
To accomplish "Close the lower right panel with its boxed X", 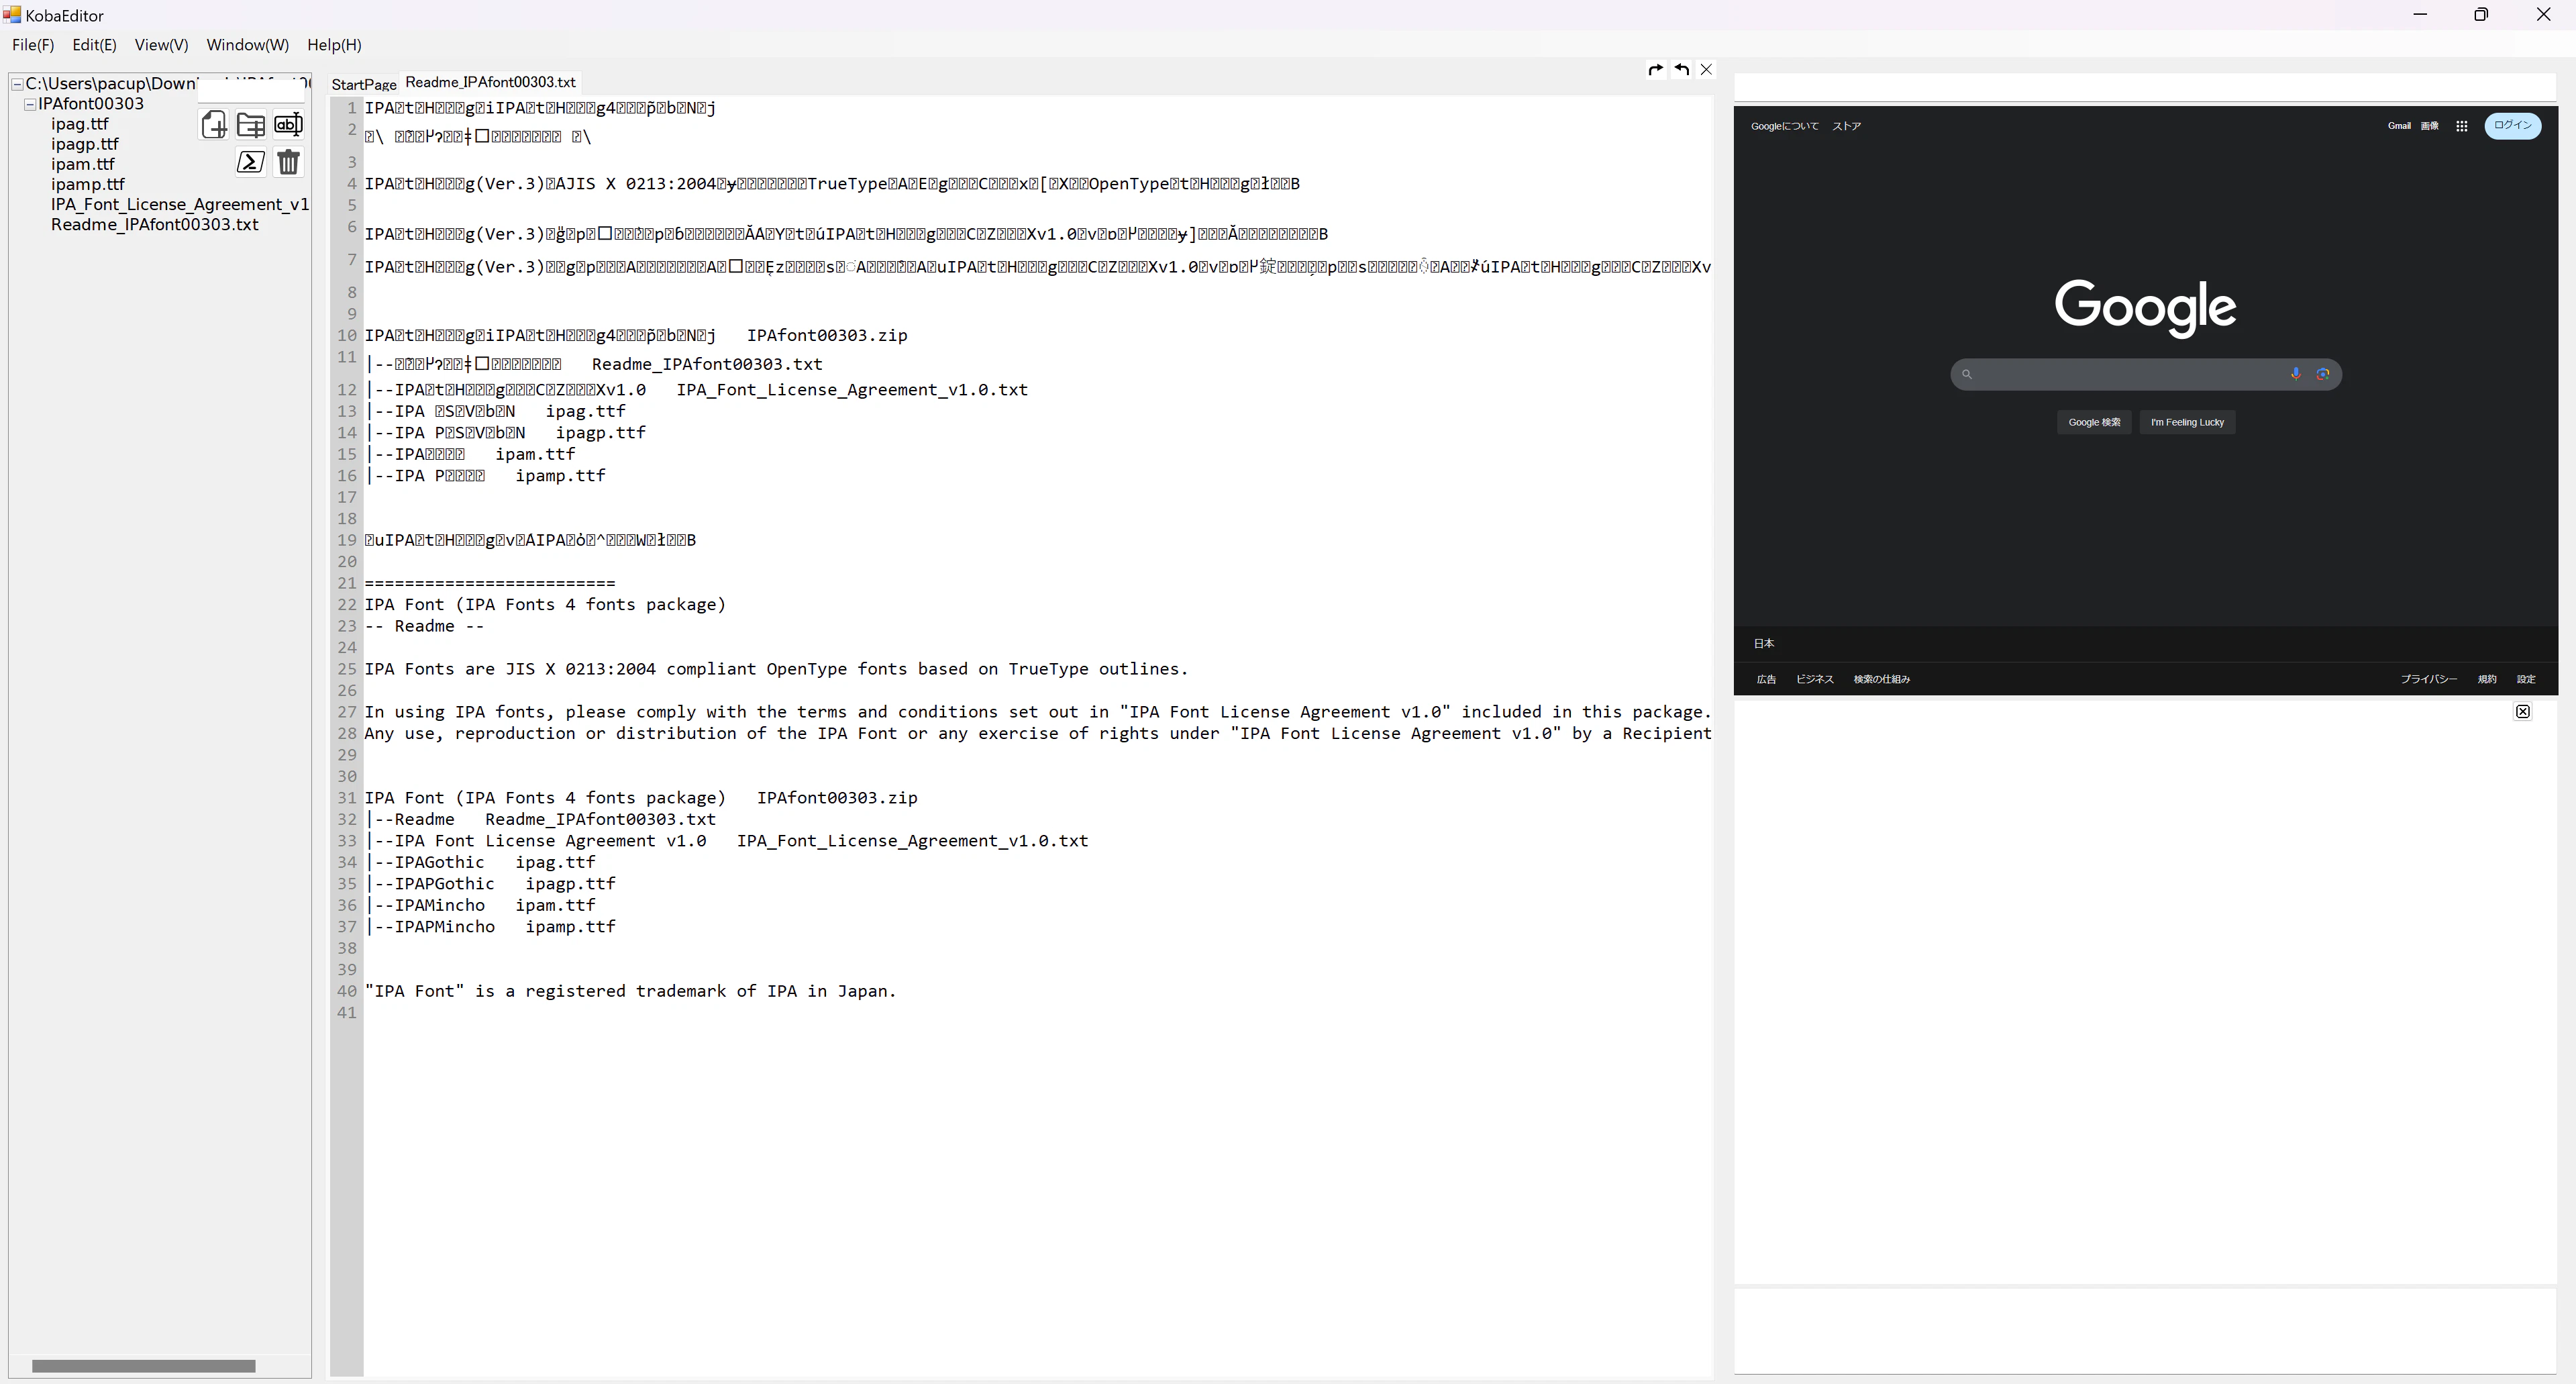I will 2523,712.
